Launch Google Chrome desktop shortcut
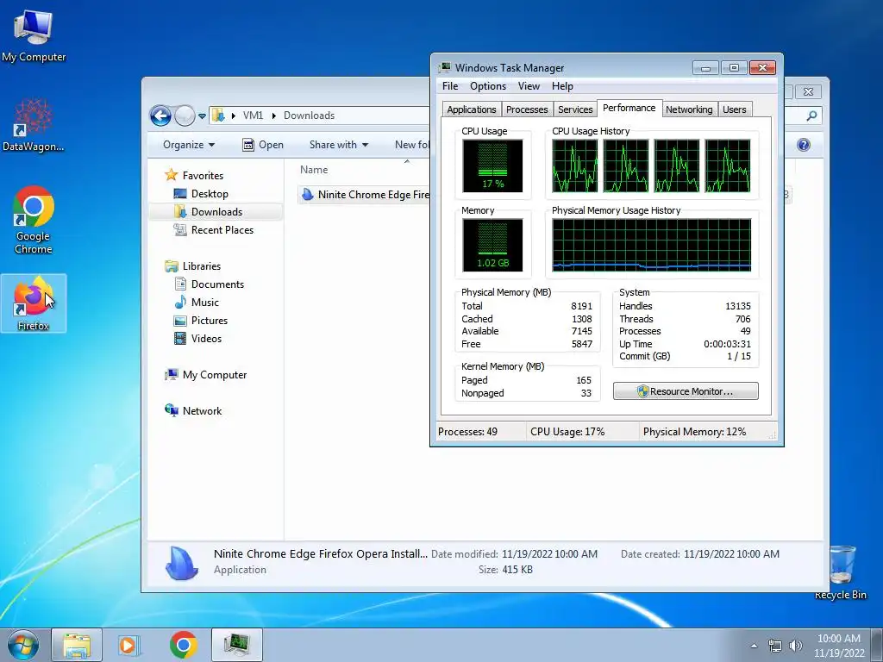This screenshot has height=662, width=883. point(34,220)
